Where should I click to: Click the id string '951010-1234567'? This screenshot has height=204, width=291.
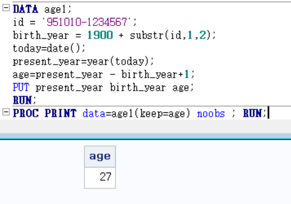(87, 22)
